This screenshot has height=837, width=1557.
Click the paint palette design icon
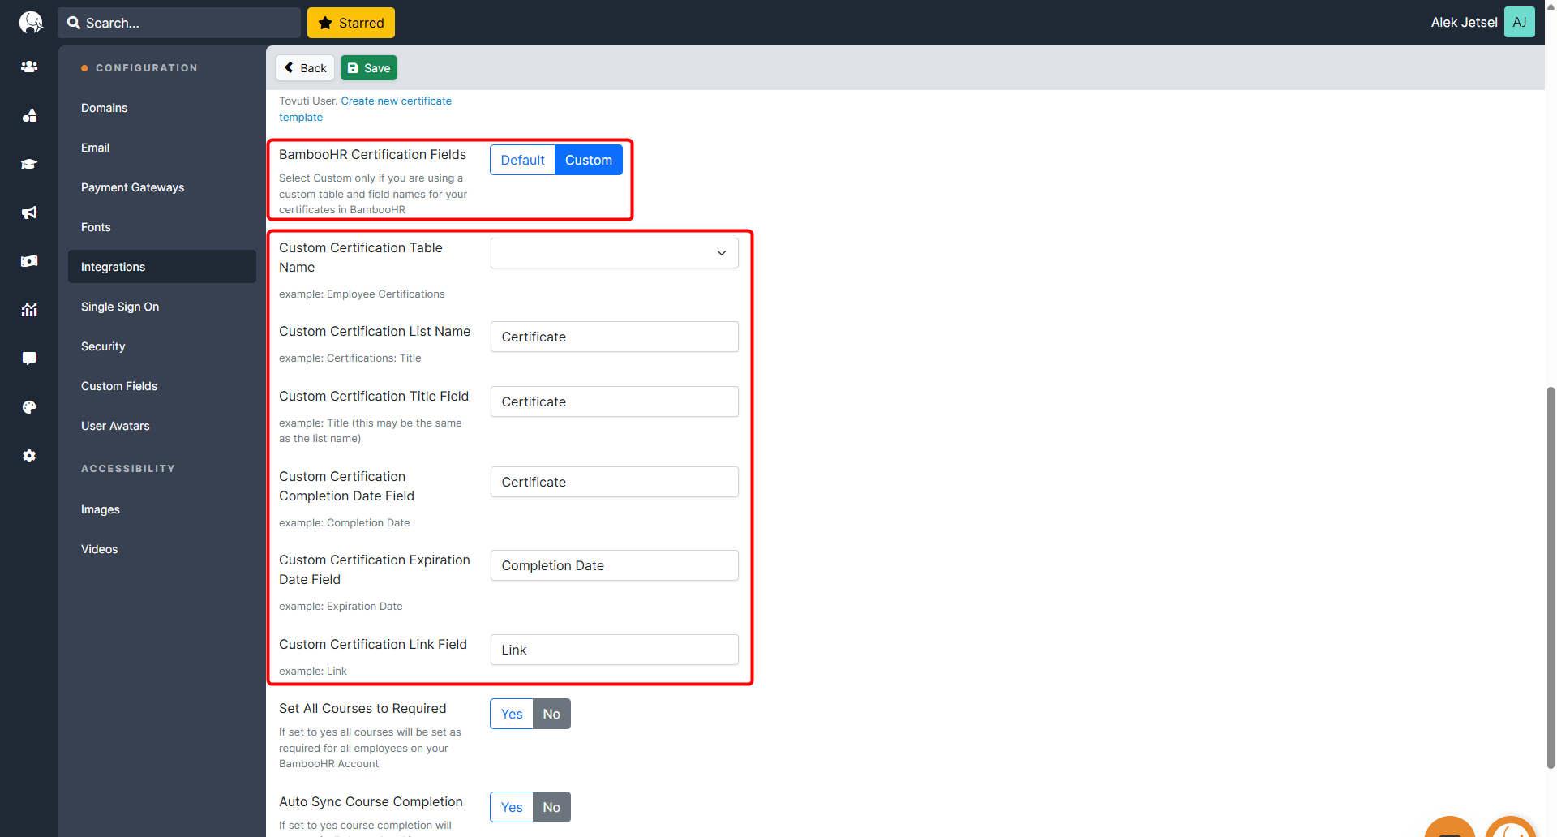point(29,407)
